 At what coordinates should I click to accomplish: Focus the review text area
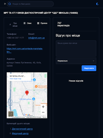(76, 49)
